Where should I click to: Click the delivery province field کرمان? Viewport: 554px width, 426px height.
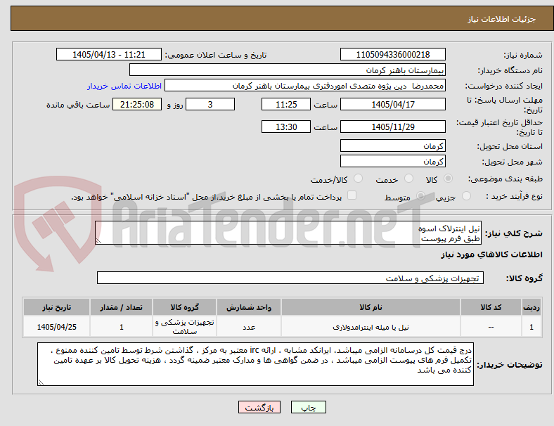(393, 146)
